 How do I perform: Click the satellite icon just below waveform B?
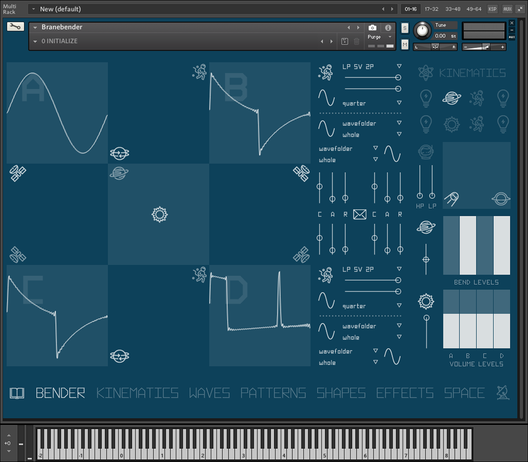coord(301,173)
